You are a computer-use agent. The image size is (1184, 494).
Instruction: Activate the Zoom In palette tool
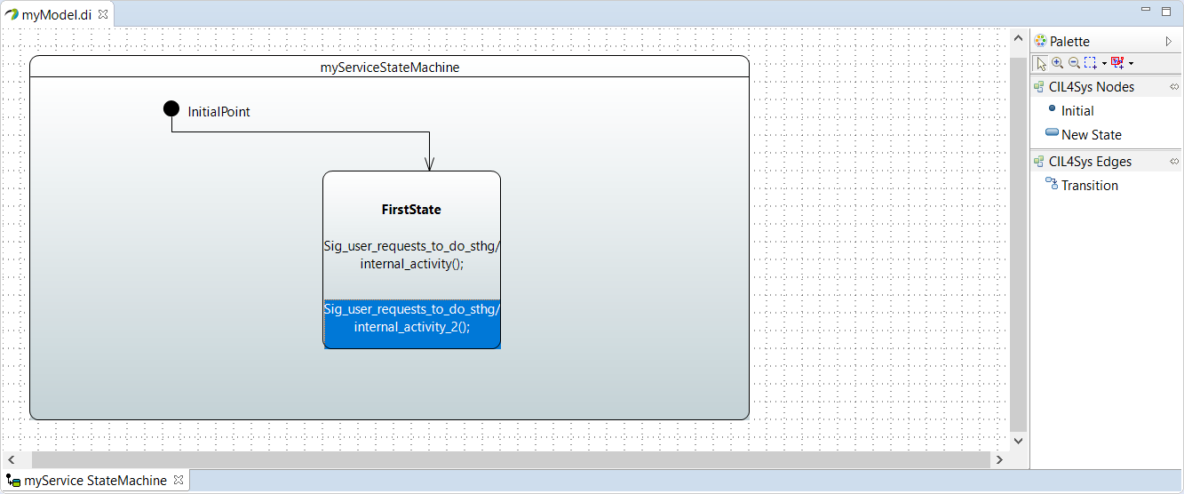[x=1057, y=63]
